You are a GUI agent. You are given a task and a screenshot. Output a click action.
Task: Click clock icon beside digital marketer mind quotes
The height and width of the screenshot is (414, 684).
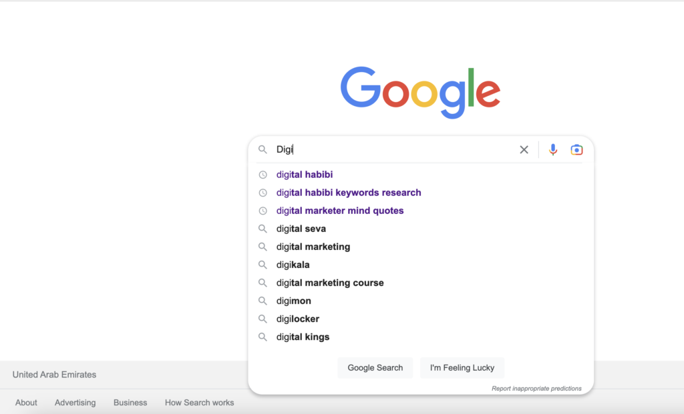(263, 211)
